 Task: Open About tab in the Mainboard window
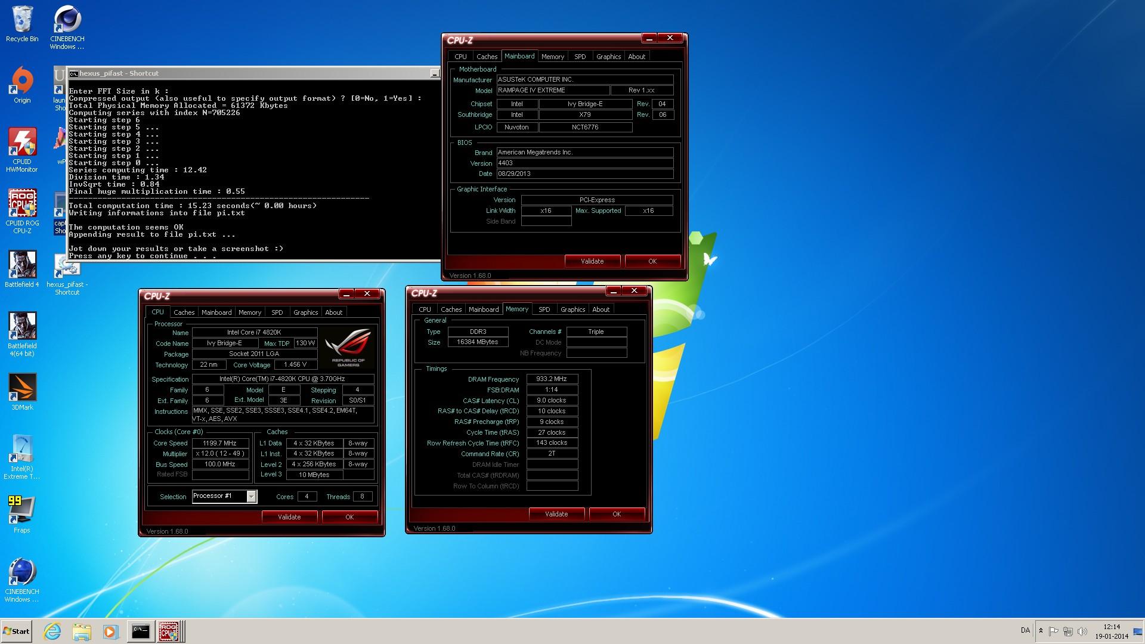(637, 57)
